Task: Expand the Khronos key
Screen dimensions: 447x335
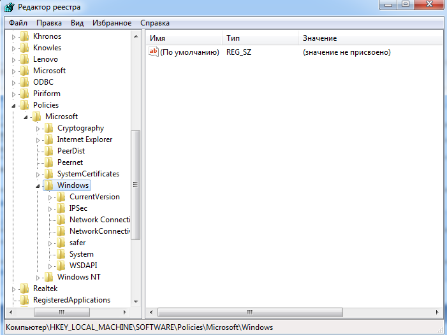Action: point(13,37)
